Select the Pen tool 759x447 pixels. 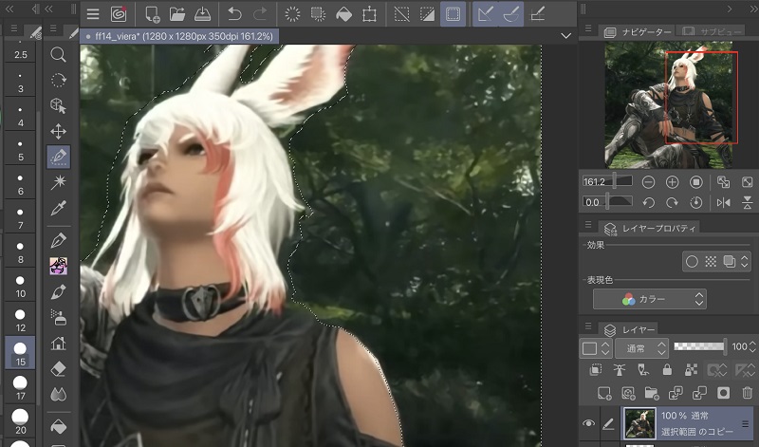[58, 240]
